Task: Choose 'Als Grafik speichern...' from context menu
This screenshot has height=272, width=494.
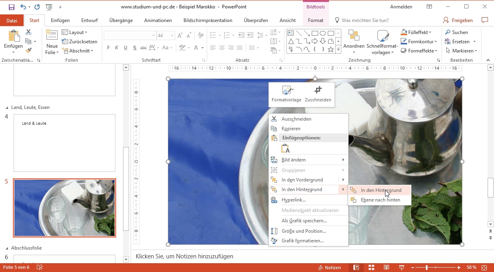Action: click(308, 221)
